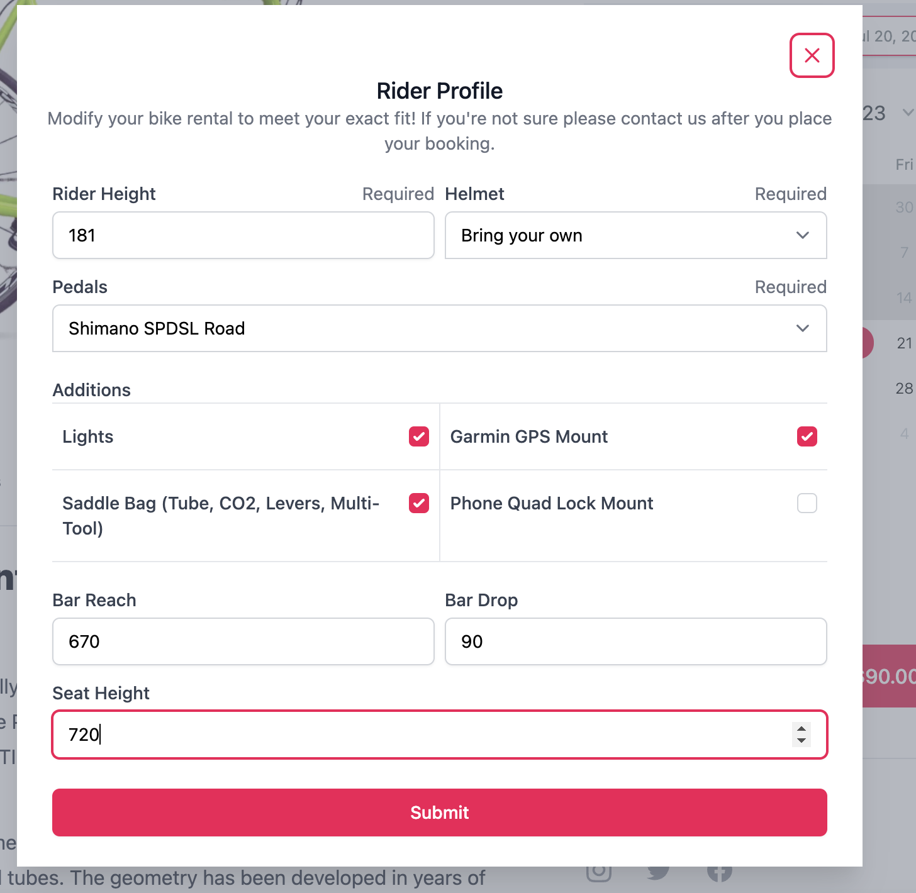Submit the rider profile form
Screen dimensions: 916x893
click(439, 813)
